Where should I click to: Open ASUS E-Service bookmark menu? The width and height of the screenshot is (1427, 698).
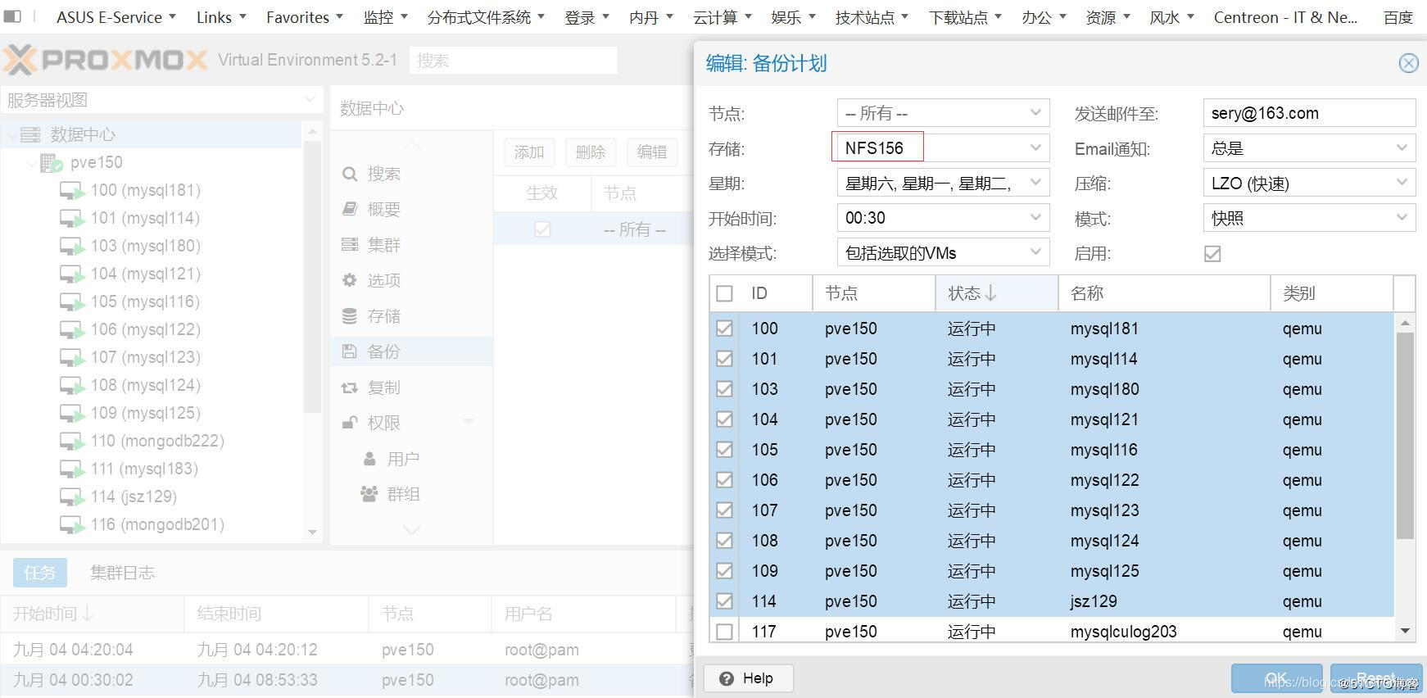[116, 17]
